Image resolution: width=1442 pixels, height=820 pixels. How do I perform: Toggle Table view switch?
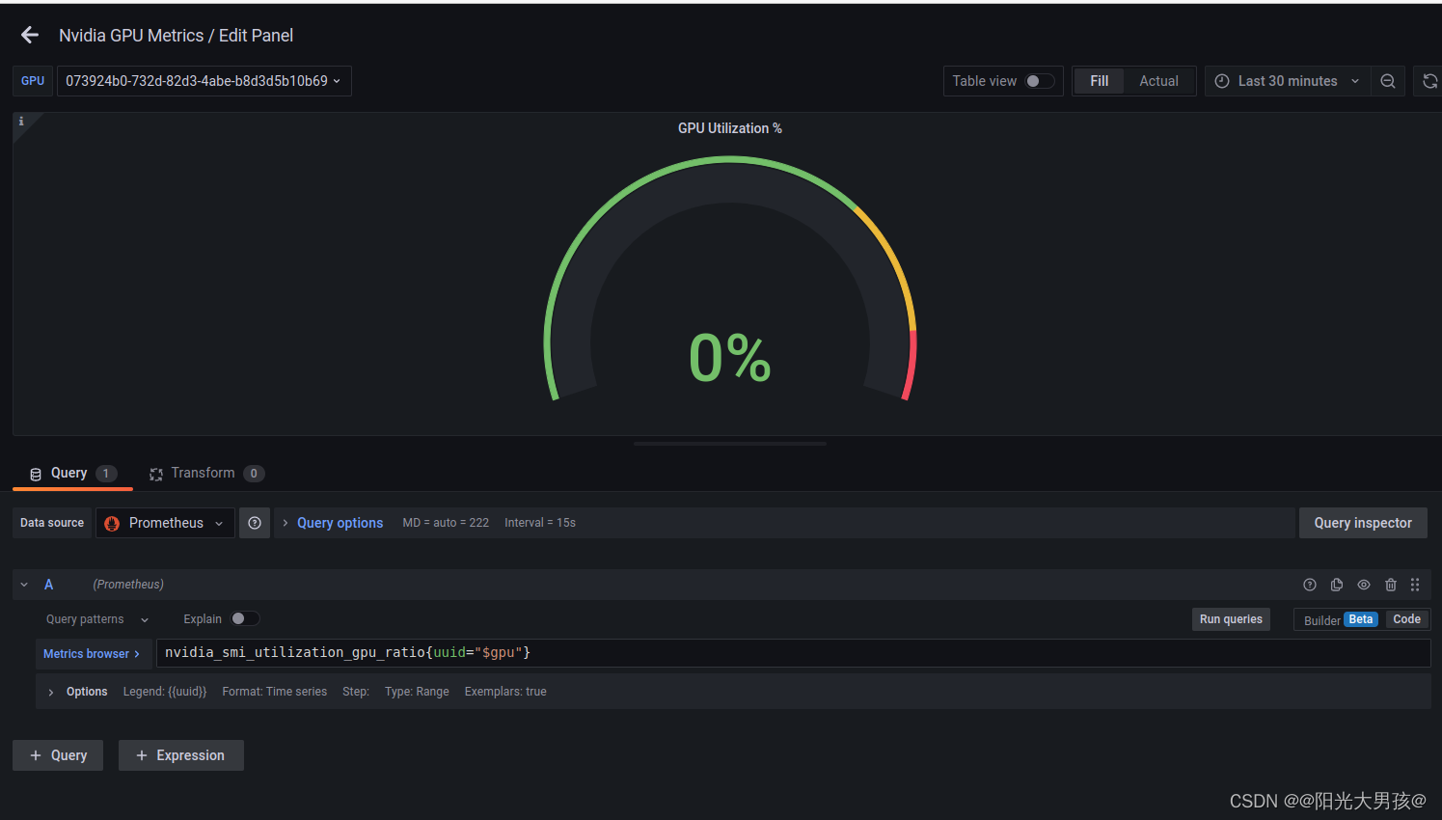click(x=1038, y=81)
